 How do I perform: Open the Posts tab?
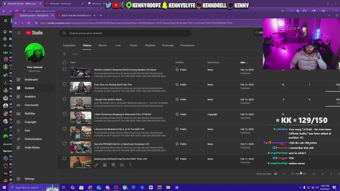(x=134, y=45)
